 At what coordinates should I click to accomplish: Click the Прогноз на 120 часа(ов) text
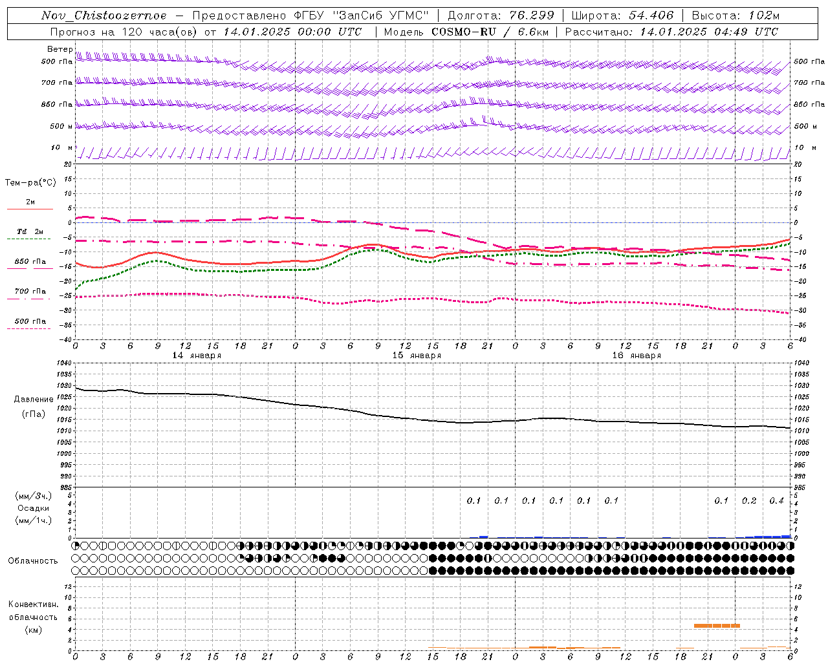(125, 32)
